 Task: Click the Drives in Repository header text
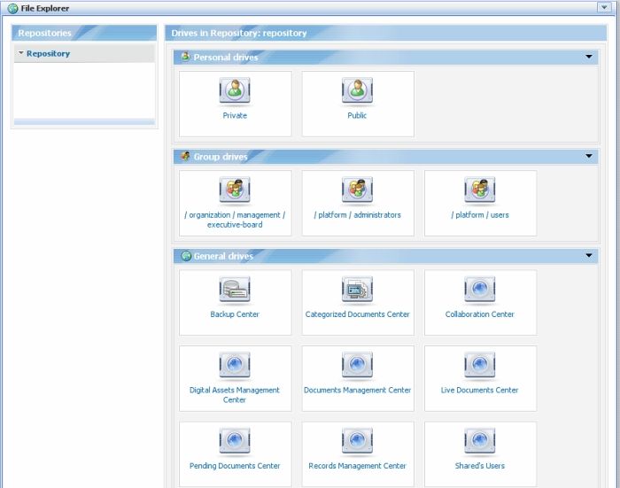[239, 34]
